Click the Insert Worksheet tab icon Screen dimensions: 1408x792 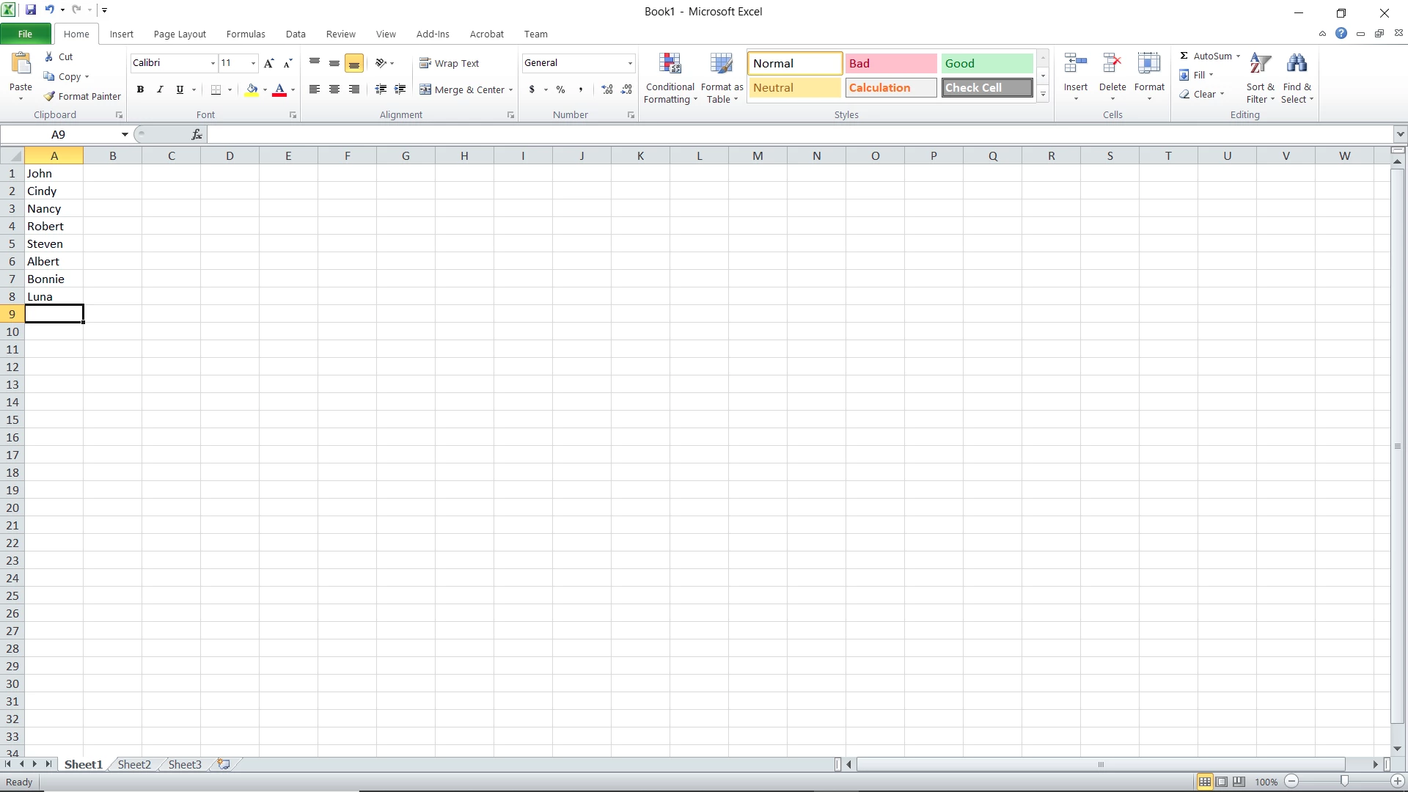click(224, 764)
